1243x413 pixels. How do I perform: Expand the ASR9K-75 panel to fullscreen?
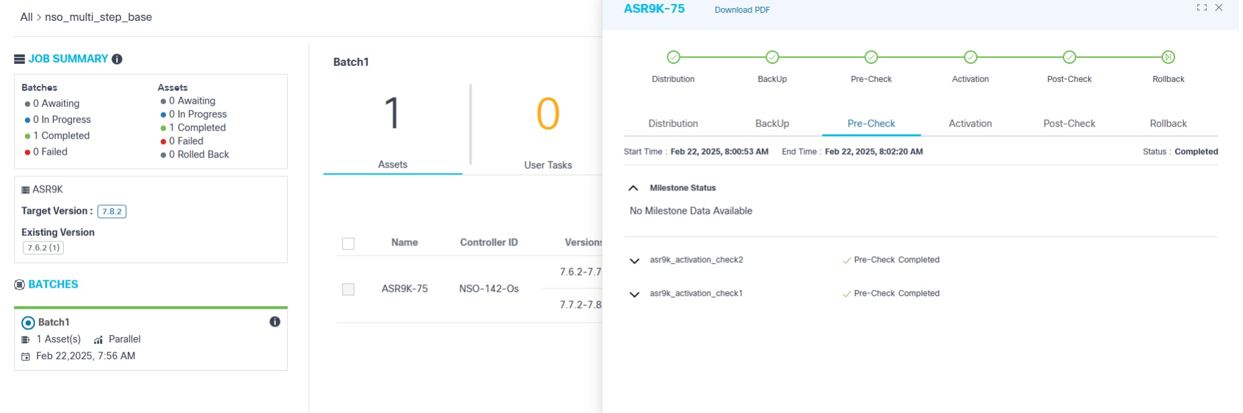coord(1201,7)
